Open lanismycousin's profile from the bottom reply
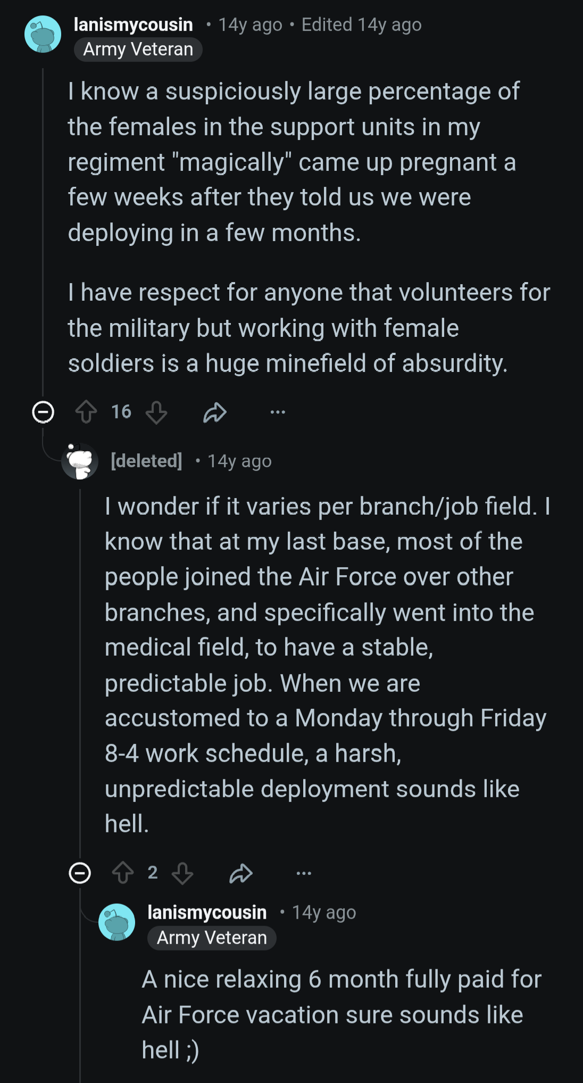The height and width of the screenshot is (1083, 583). [207, 912]
